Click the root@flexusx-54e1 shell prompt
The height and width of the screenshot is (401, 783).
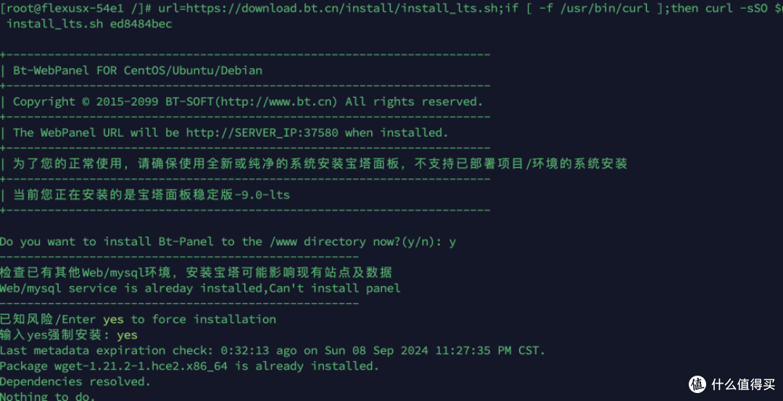click(x=70, y=8)
